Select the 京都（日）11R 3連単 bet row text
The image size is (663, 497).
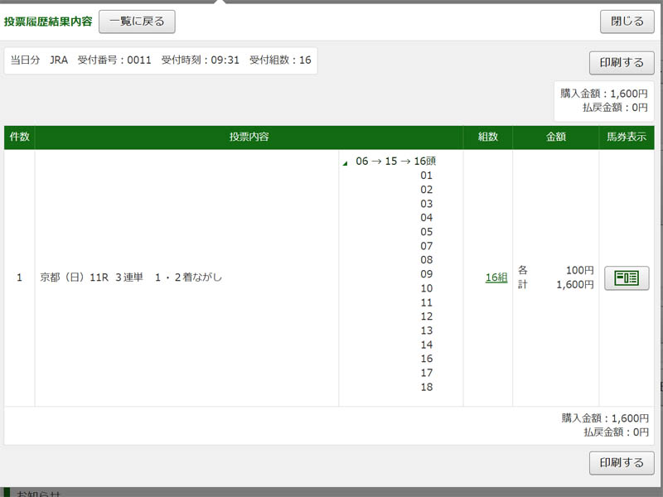click(131, 278)
